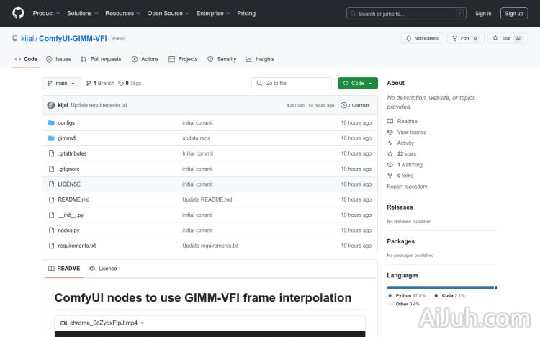Screen dimensions: 540x337
Task: Open the GitHub logo home link
Action: click(x=18, y=13)
